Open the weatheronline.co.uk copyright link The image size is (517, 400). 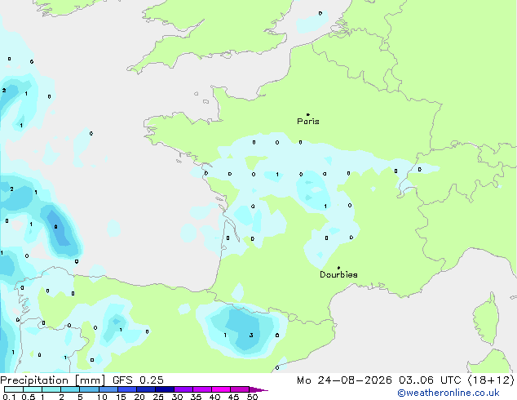[x=449, y=393]
